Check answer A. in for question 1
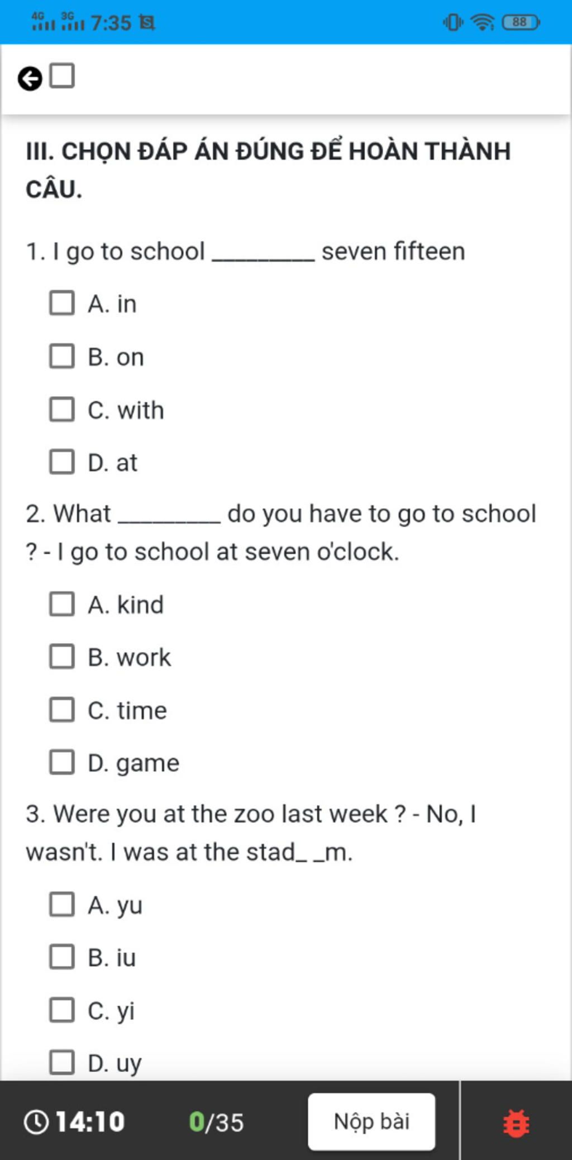This screenshot has height=1160, width=572. [62, 303]
